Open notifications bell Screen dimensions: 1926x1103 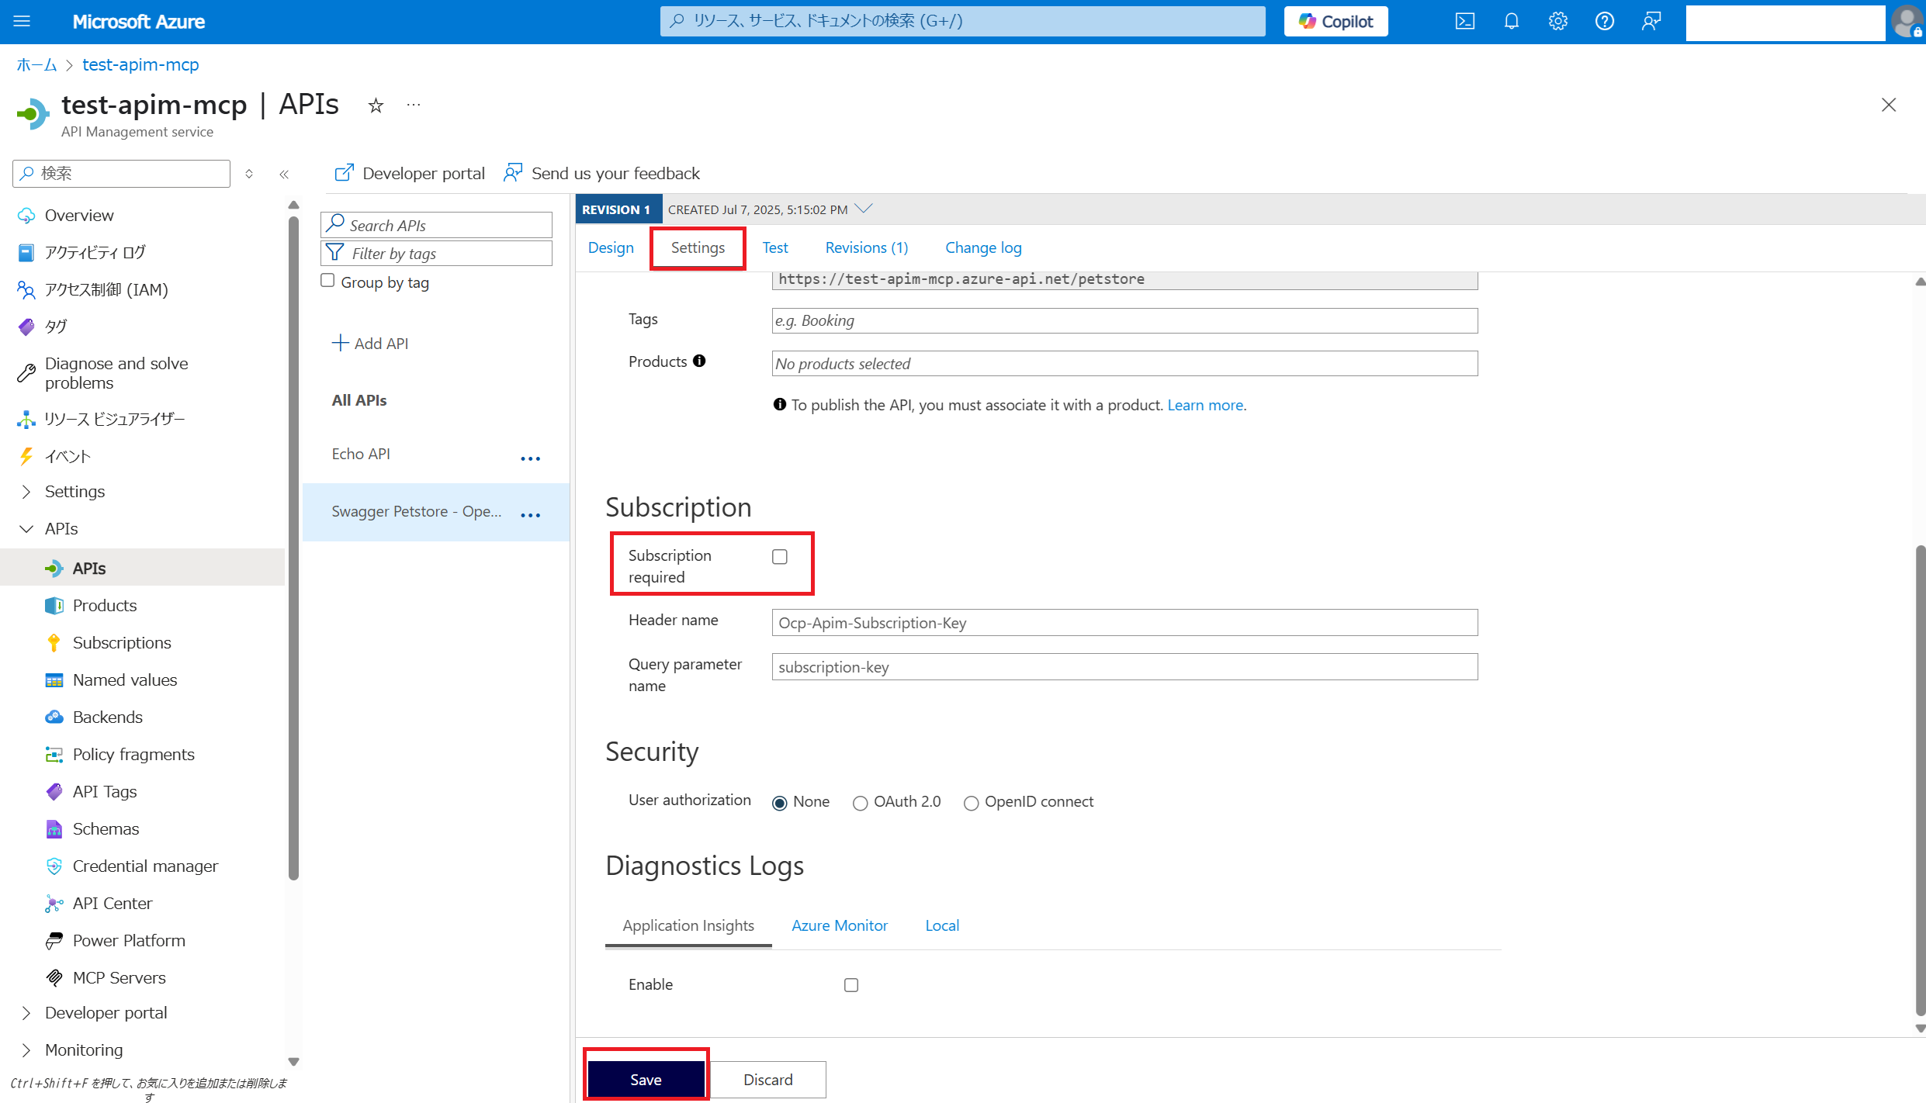pyautogui.click(x=1512, y=21)
